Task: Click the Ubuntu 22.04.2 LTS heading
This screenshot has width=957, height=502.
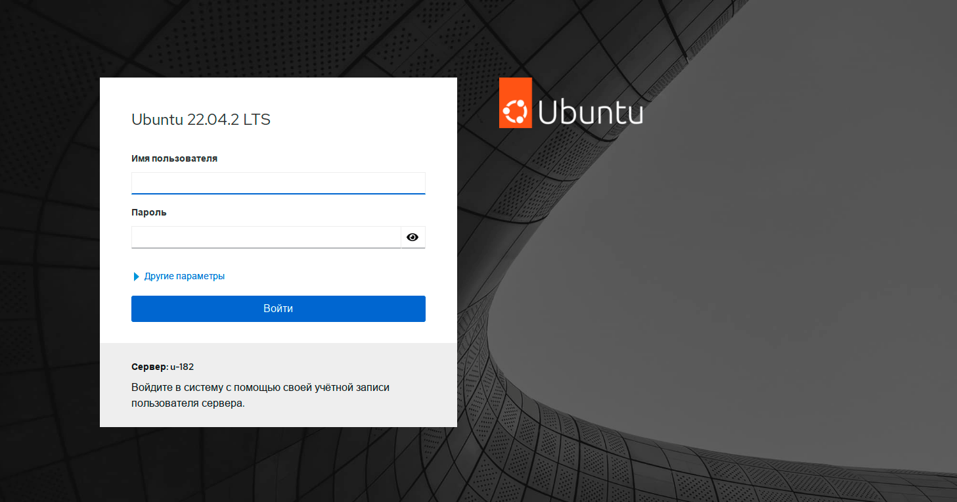Action: [x=201, y=120]
